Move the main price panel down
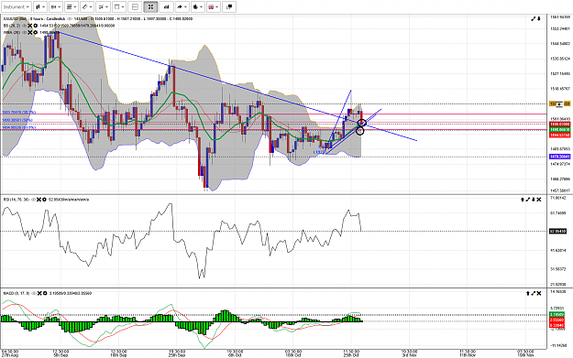The height and width of the screenshot is (358, 573). (539, 18)
